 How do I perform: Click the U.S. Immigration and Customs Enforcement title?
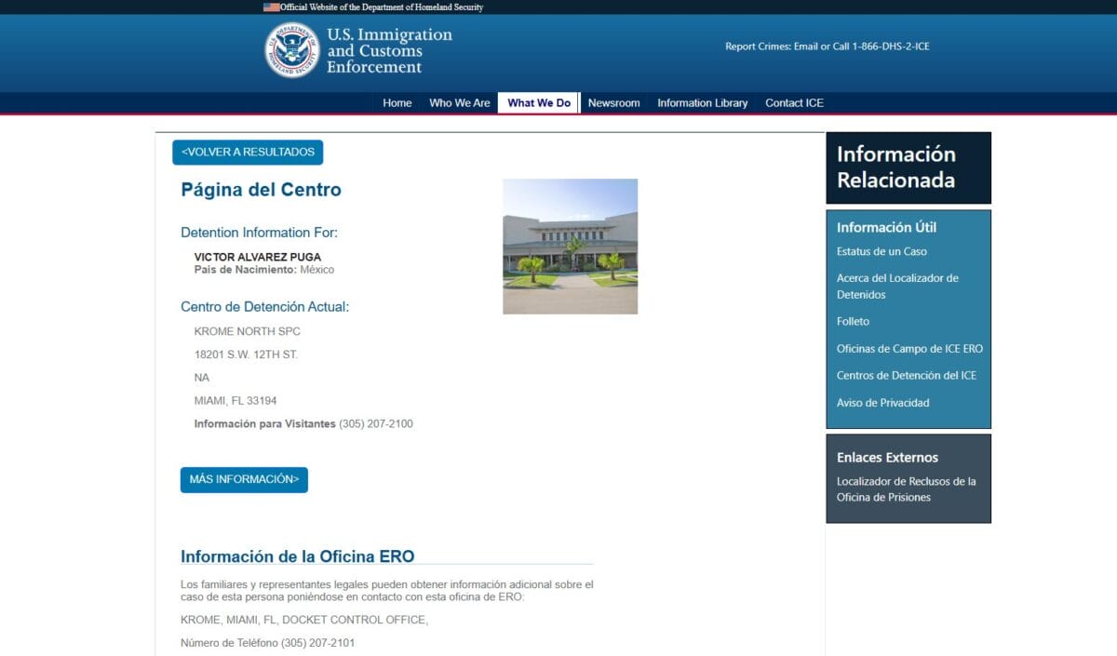point(388,50)
